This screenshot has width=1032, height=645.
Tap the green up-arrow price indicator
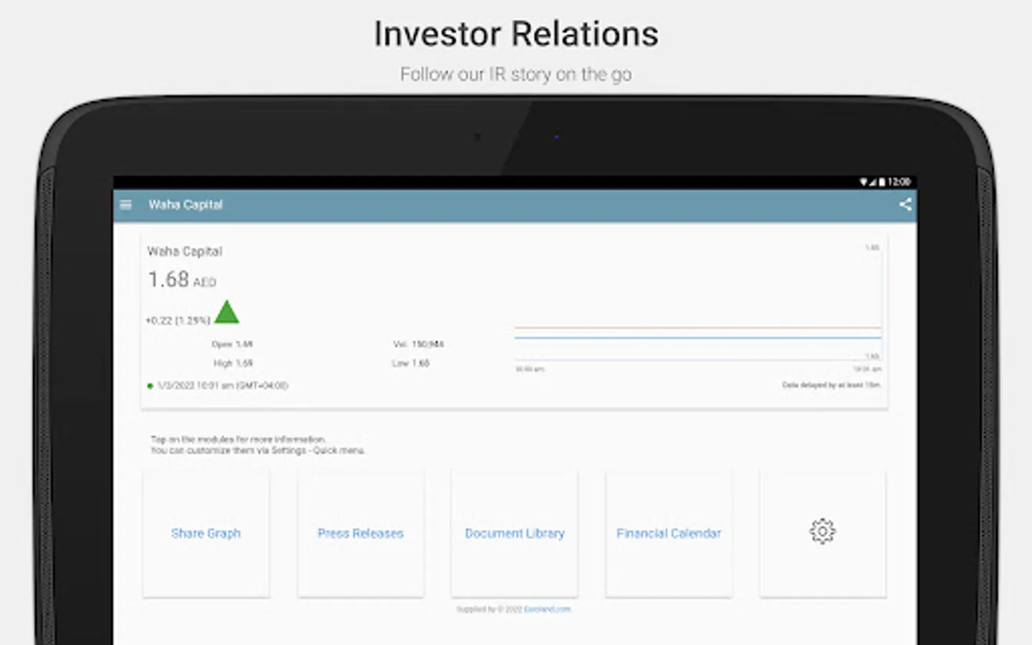(x=226, y=312)
